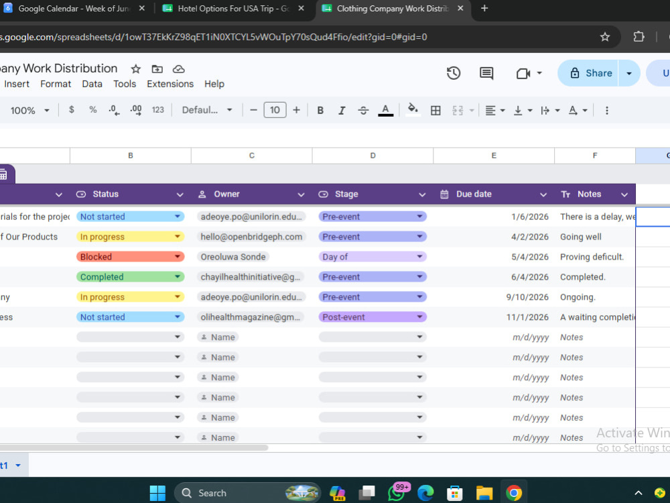The width and height of the screenshot is (670, 503).
Task: Switch to Hotel Options For USA Trip tab
Action: (x=233, y=9)
